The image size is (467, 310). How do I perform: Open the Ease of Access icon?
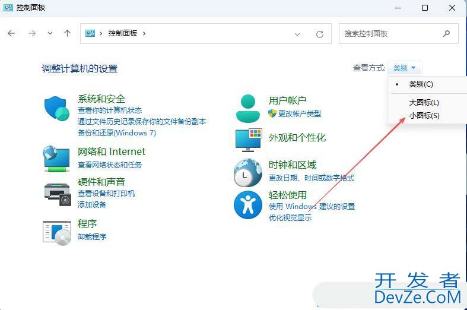point(248,205)
